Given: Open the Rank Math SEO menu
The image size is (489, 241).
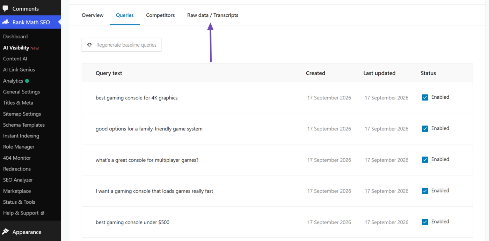Looking at the screenshot, I should 30,22.
